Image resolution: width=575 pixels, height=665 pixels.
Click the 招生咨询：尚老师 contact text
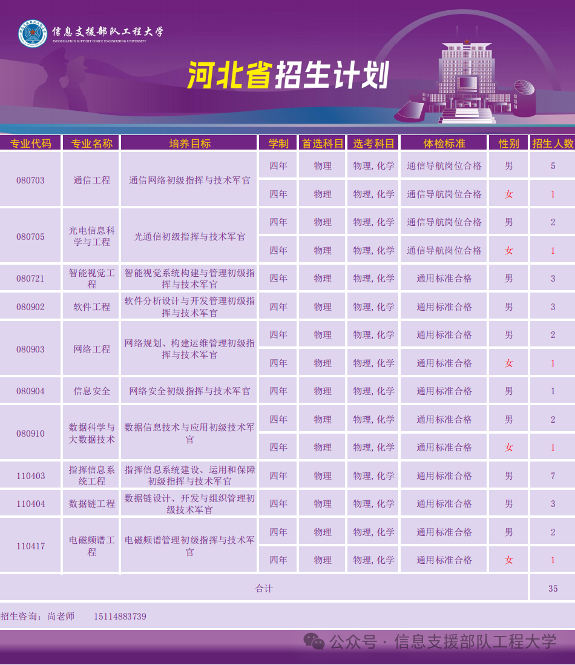pos(38,616)
